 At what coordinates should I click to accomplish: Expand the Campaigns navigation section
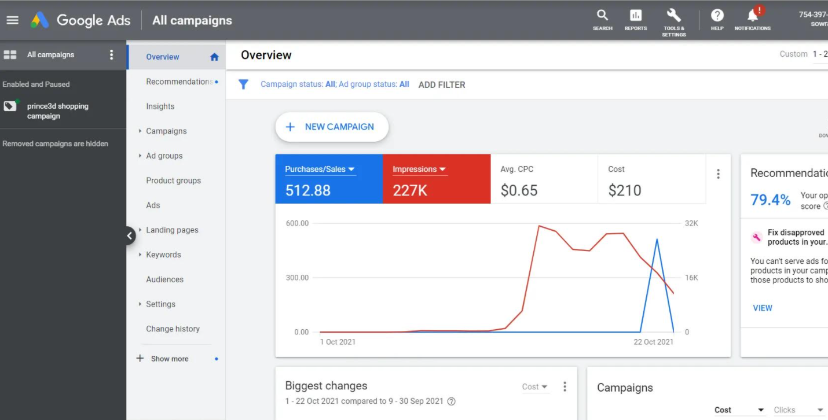(x=140, y=131)
